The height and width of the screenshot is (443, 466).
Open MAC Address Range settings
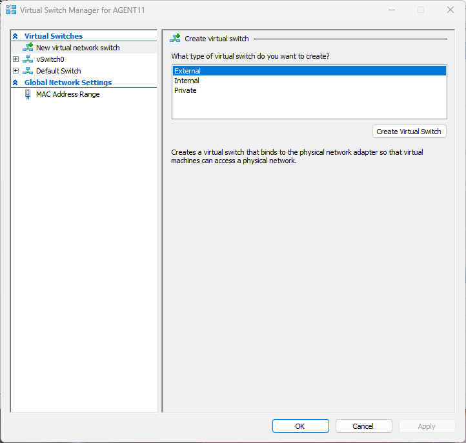(x=68, y=94)
